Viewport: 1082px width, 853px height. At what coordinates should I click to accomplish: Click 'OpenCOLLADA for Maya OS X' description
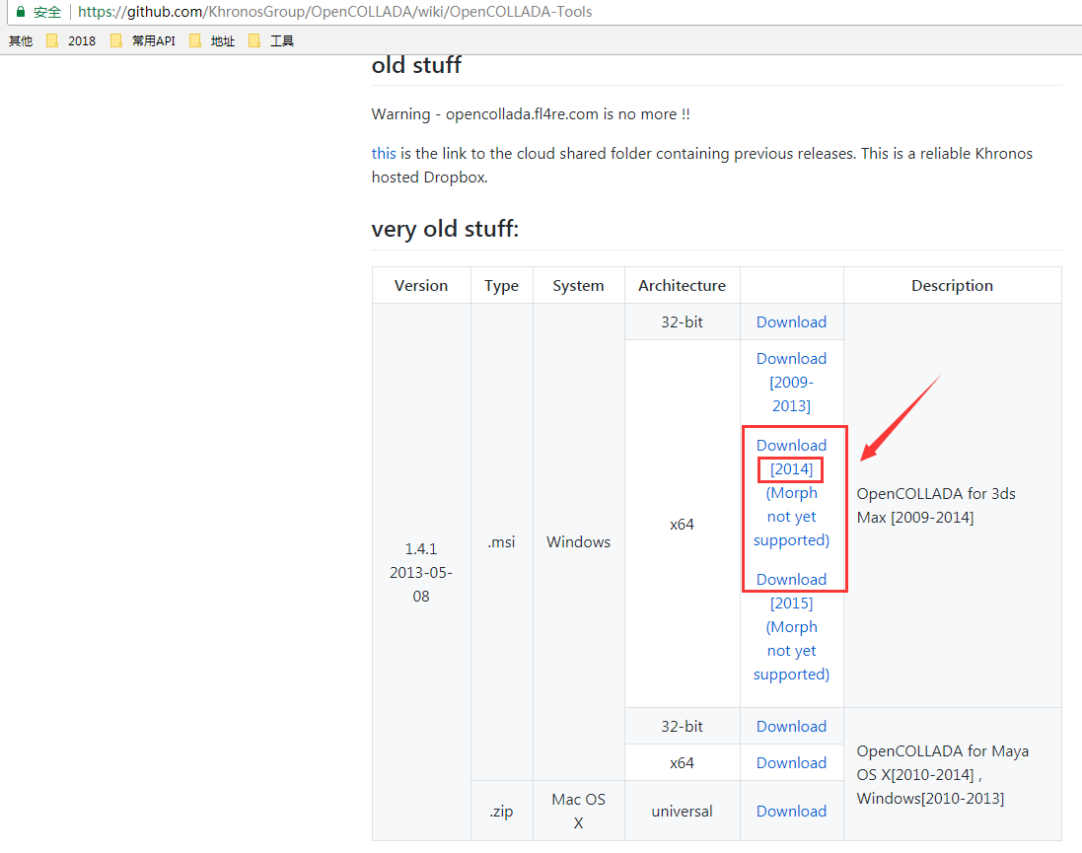pos(943,774)
